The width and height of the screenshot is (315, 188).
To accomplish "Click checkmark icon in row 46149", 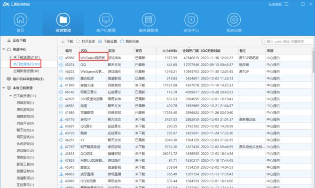I will [x=61, y=92].
